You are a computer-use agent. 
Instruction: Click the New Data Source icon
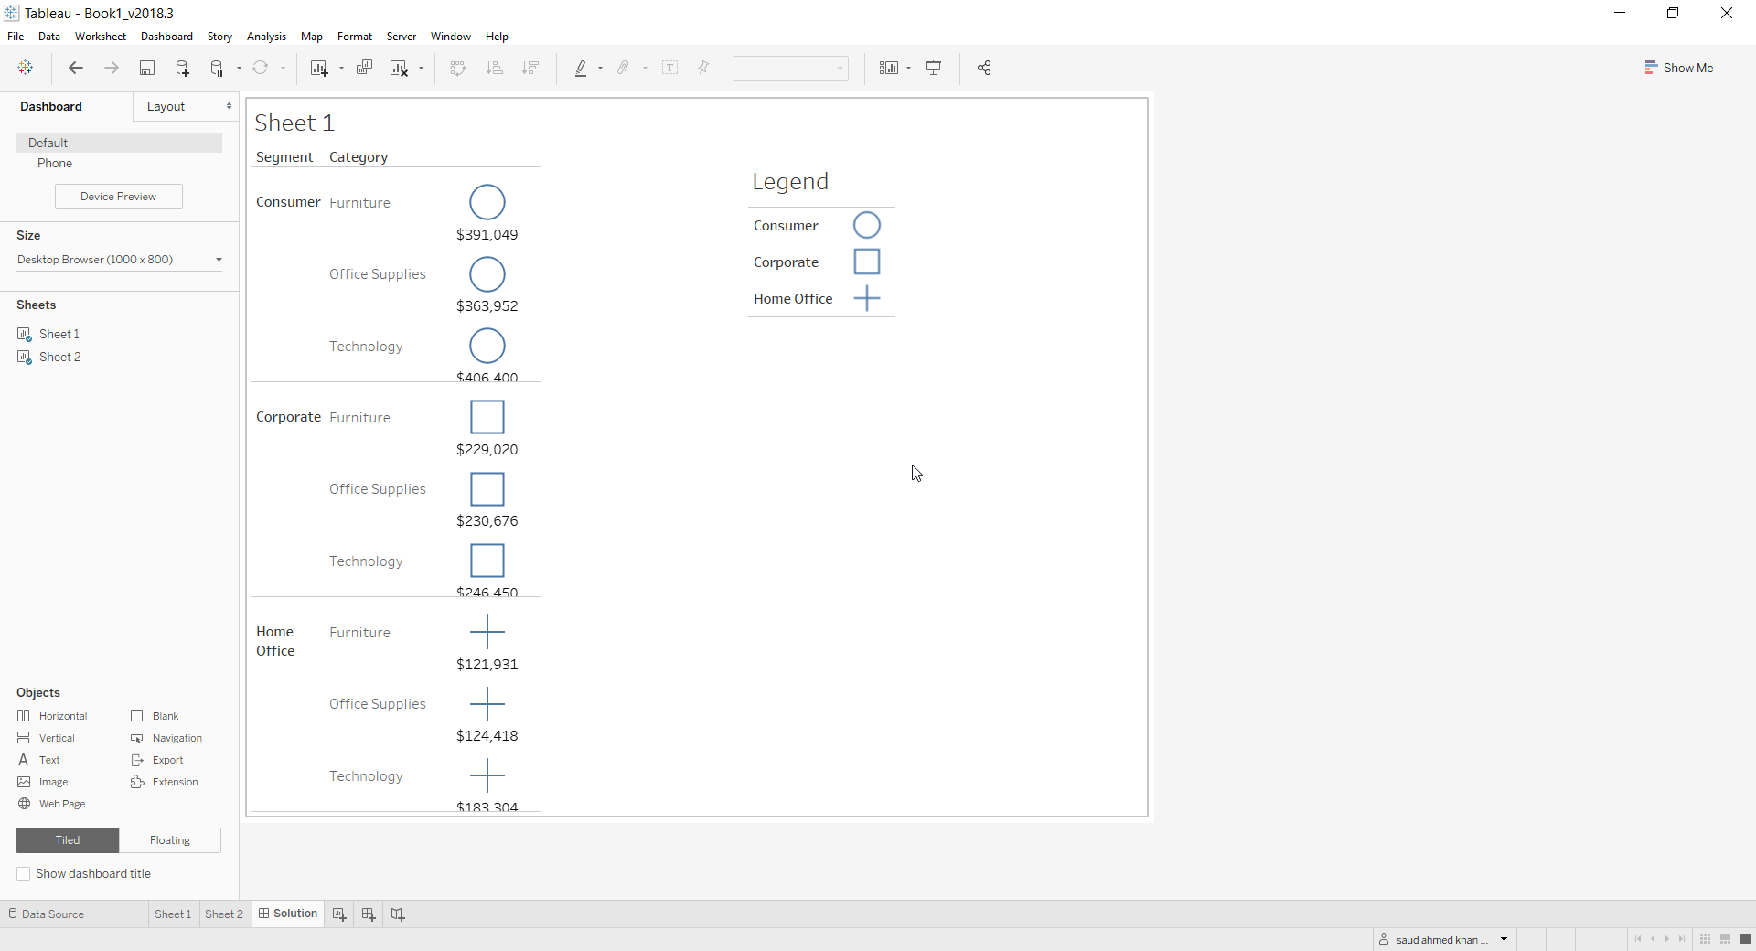coord(182,68)
